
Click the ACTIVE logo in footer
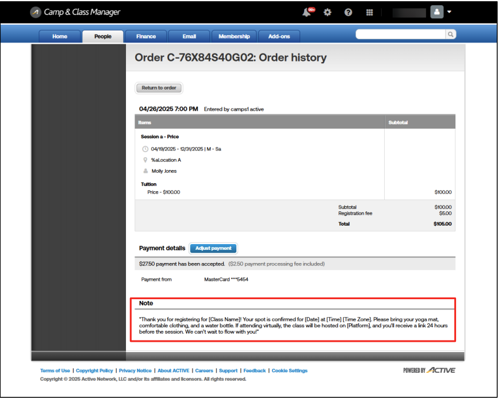(430, 370)
